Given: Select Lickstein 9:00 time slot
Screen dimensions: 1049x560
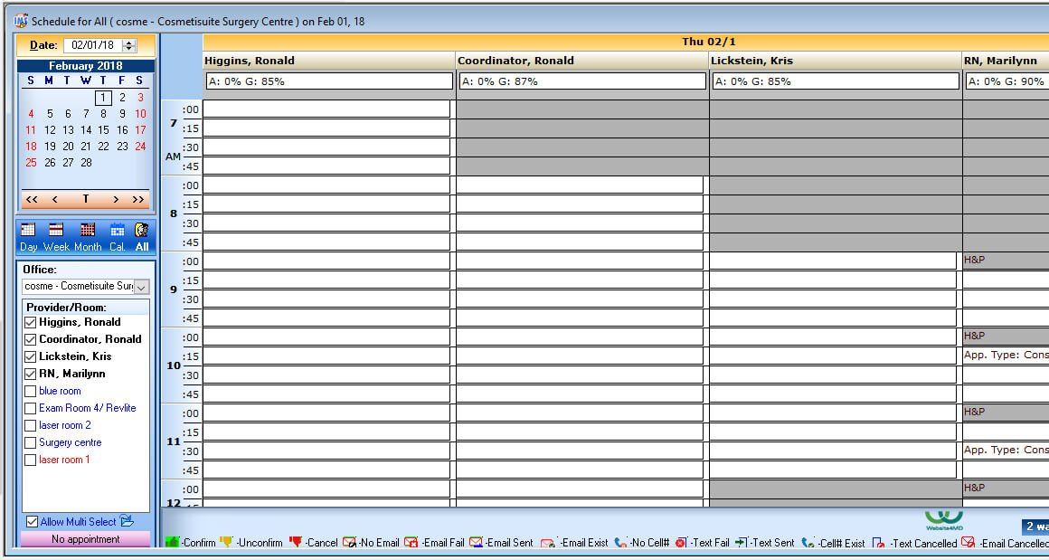Looking at the screenshot, I should pos(833,261).
